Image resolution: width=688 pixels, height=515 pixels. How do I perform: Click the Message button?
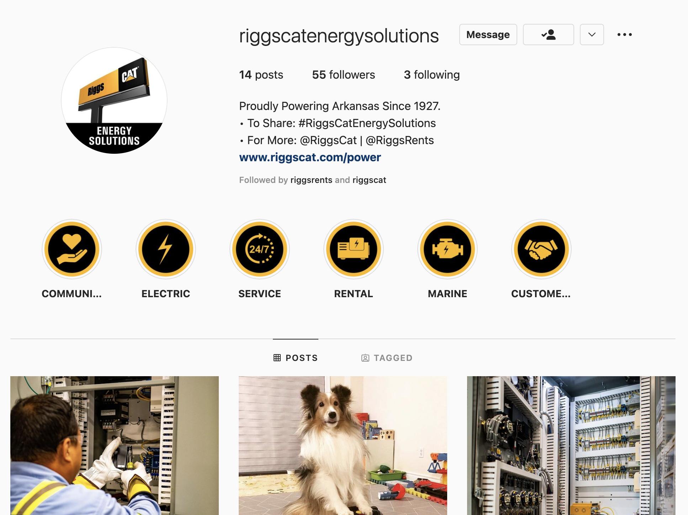(488, 35)
